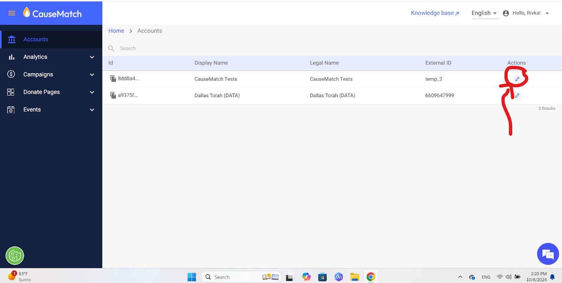This screenshot has height=283, width=562.
Task: Click the Accounts bank icon in sidebar
Action: (12, 39)
